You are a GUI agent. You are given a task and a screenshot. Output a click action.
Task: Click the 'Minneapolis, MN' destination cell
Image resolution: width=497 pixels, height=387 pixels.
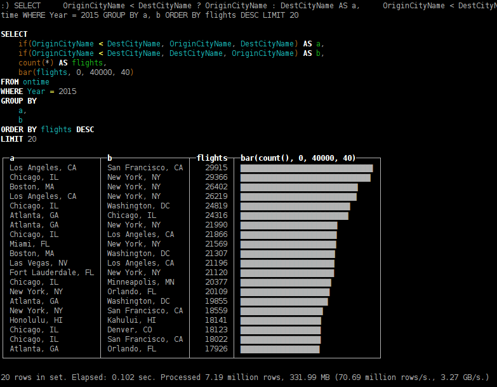140,282
